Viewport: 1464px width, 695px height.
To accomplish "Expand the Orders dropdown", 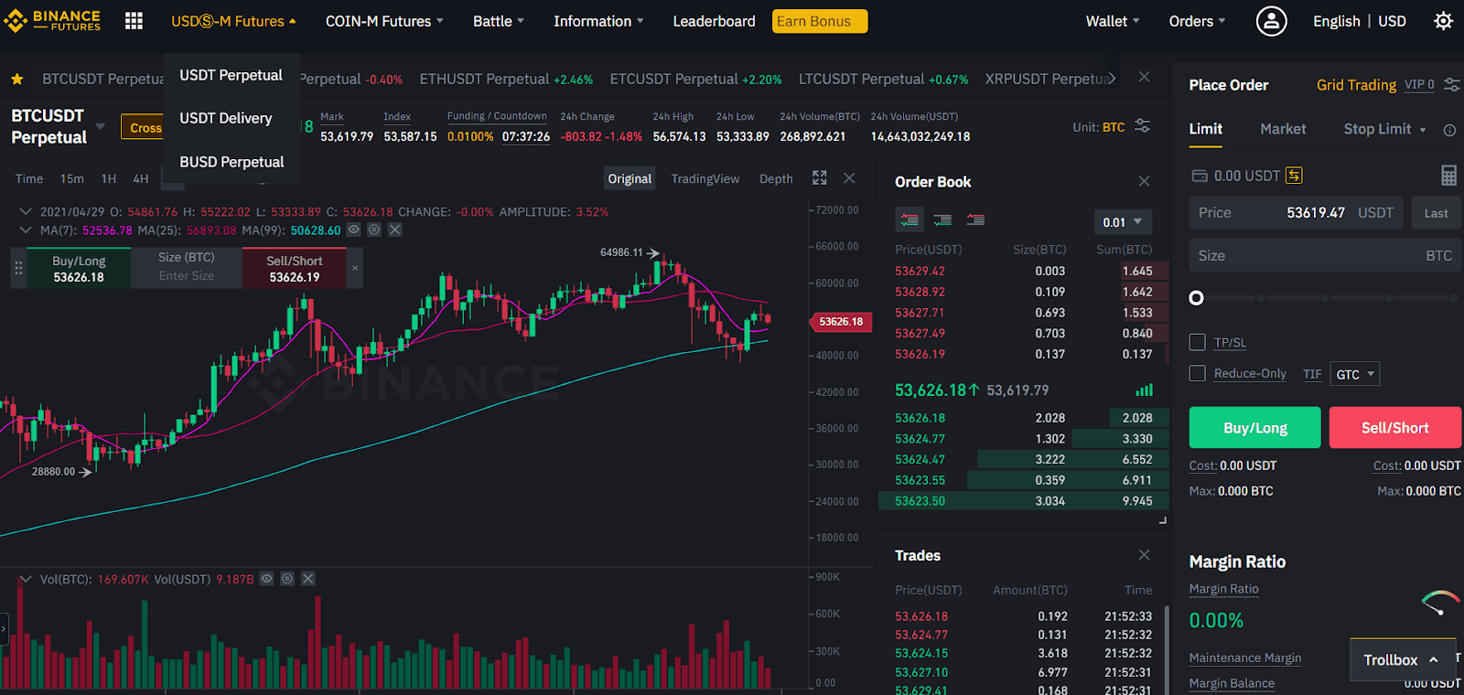I will pos(1197,21).
